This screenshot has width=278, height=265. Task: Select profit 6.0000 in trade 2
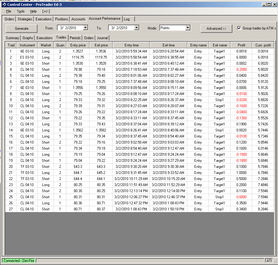pos(241,57)
